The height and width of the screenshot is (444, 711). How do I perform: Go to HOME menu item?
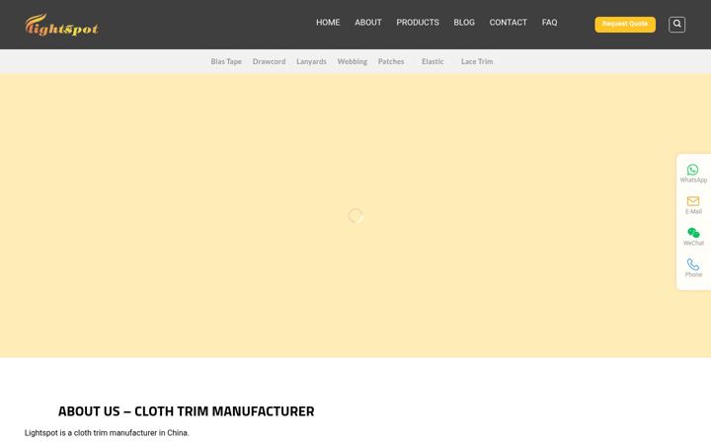click(x=328, y=23)
